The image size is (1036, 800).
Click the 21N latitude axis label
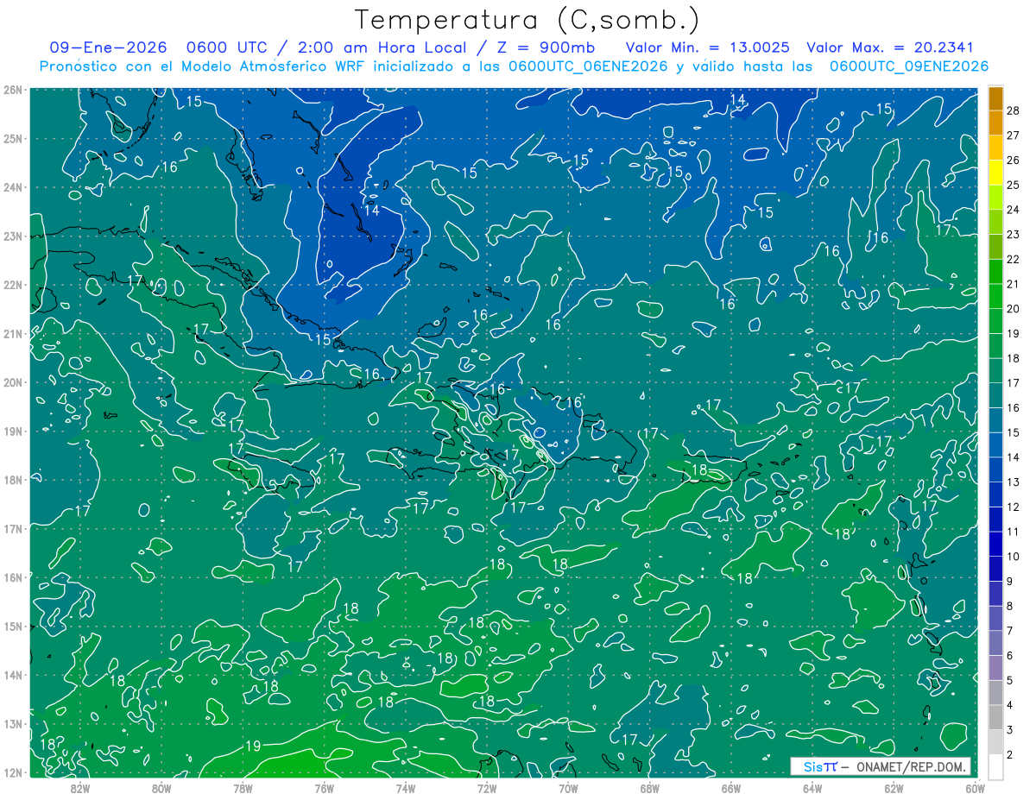12,333
